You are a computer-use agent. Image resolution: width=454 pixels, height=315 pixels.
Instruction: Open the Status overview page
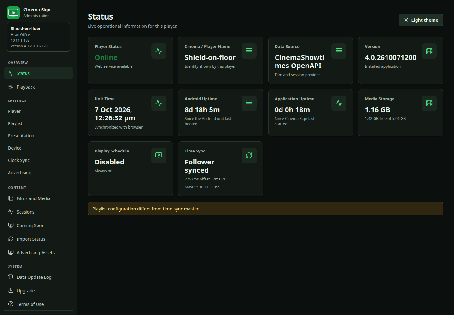tap(38, 73)
